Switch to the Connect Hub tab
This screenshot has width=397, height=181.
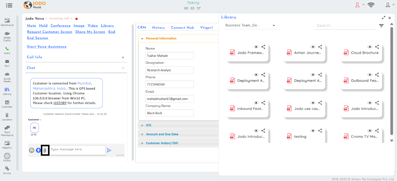[182, 28]
